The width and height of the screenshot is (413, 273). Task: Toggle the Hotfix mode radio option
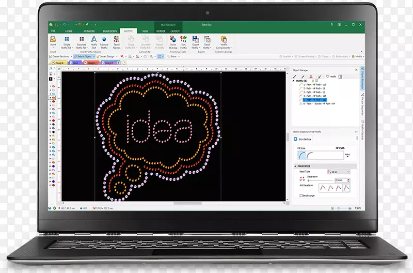click(x=353, y=56)
